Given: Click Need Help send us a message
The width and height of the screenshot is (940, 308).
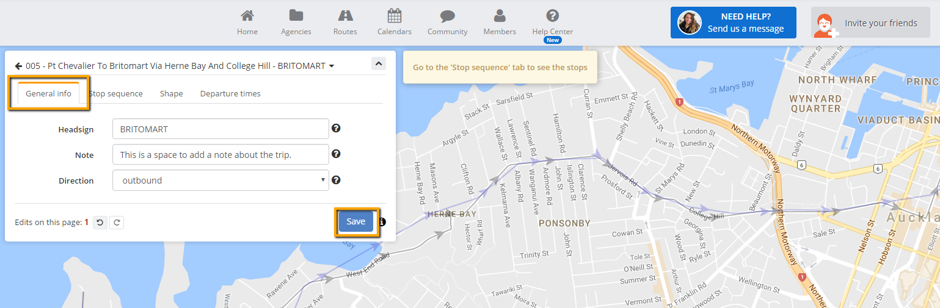Looking at the screenshot, I should [733, 23].
